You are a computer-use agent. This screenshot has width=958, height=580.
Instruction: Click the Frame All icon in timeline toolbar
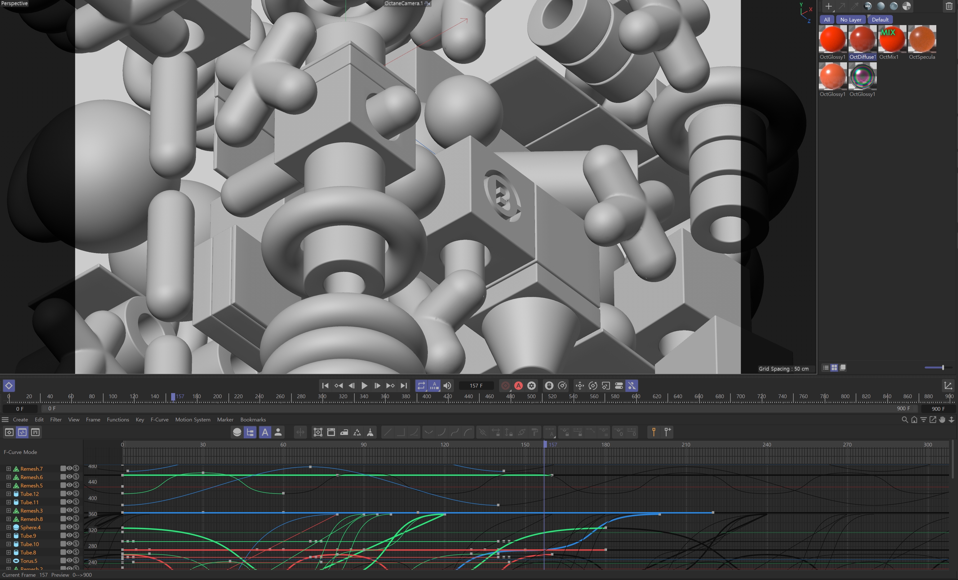click(318, 432)
